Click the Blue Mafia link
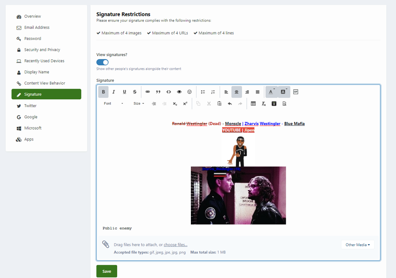 tap(294, 124)
